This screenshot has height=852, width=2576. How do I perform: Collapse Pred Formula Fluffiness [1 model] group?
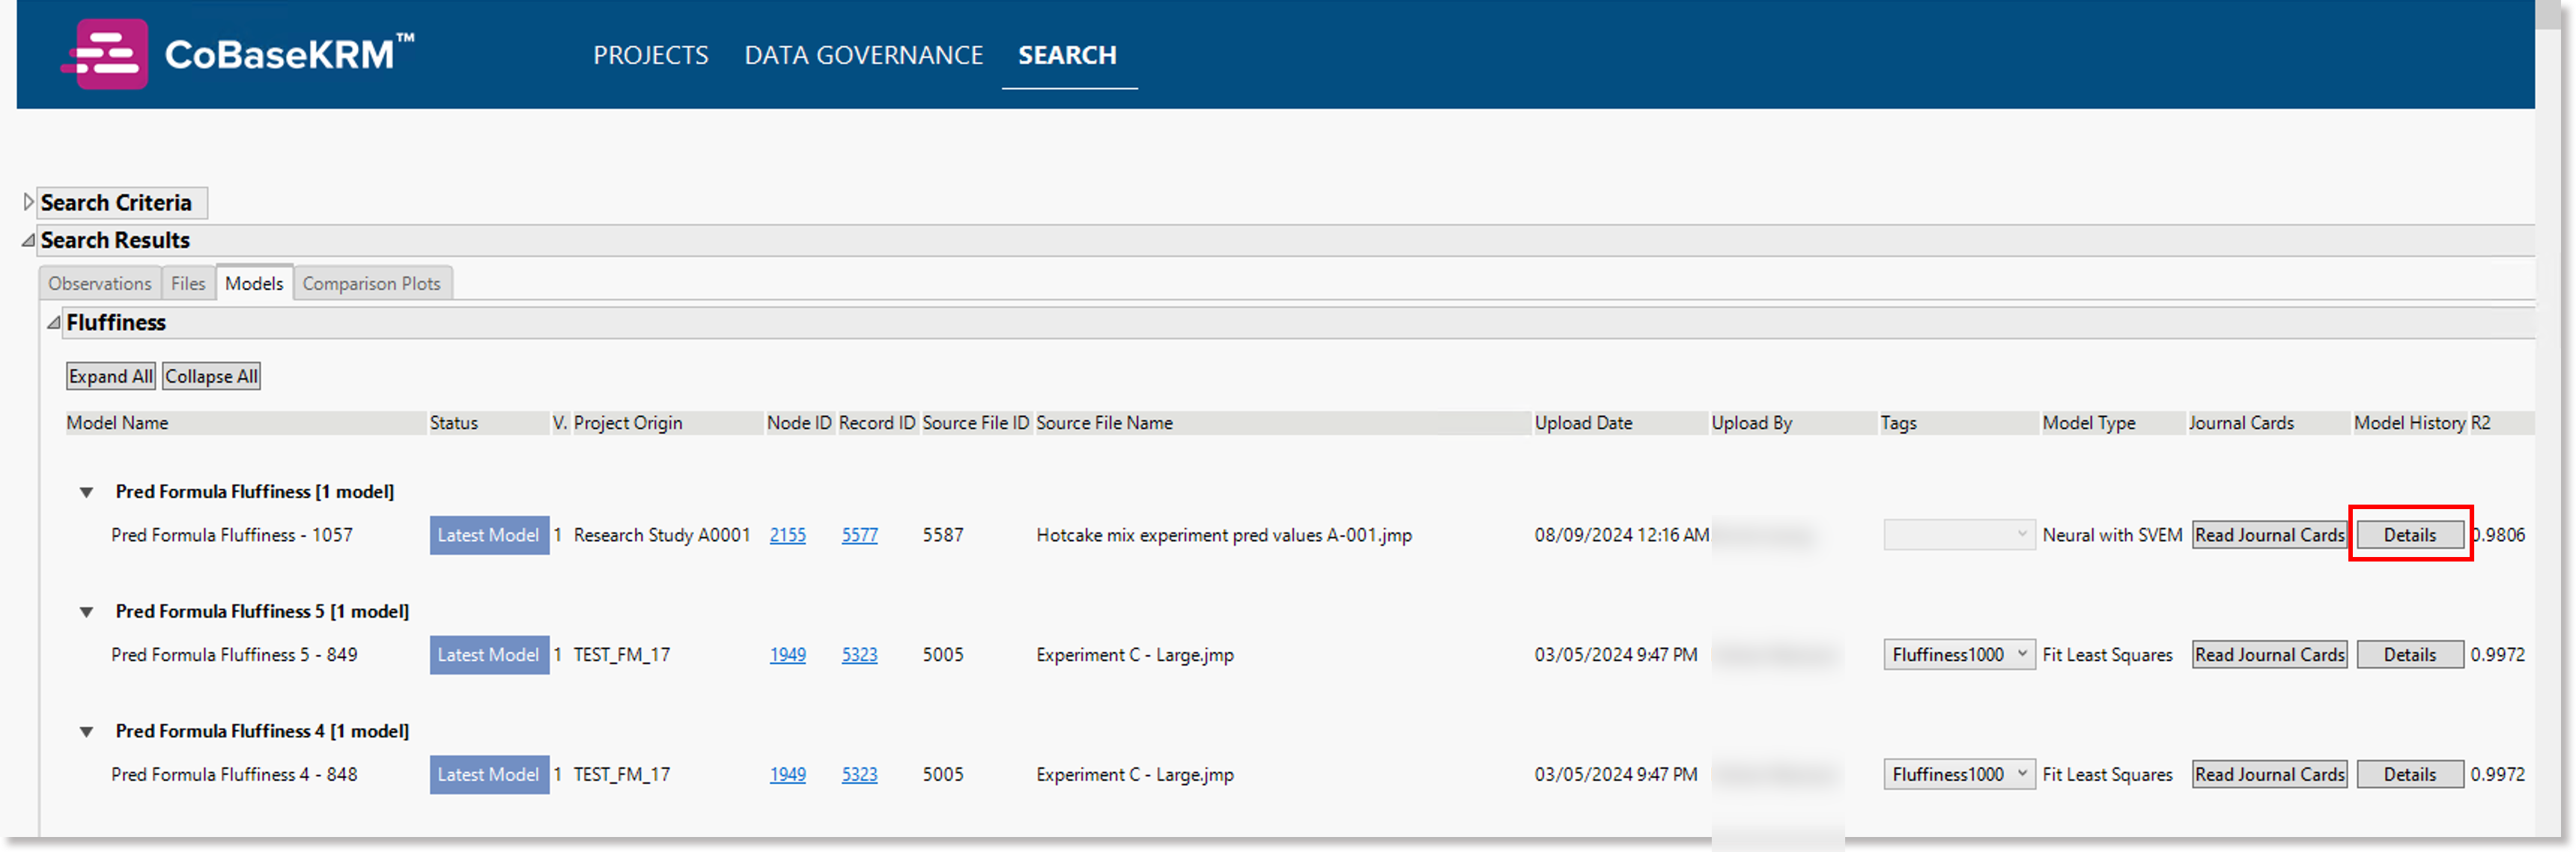[87, 492]
